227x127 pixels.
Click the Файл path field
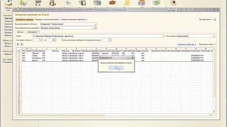[x=98, y=36]
